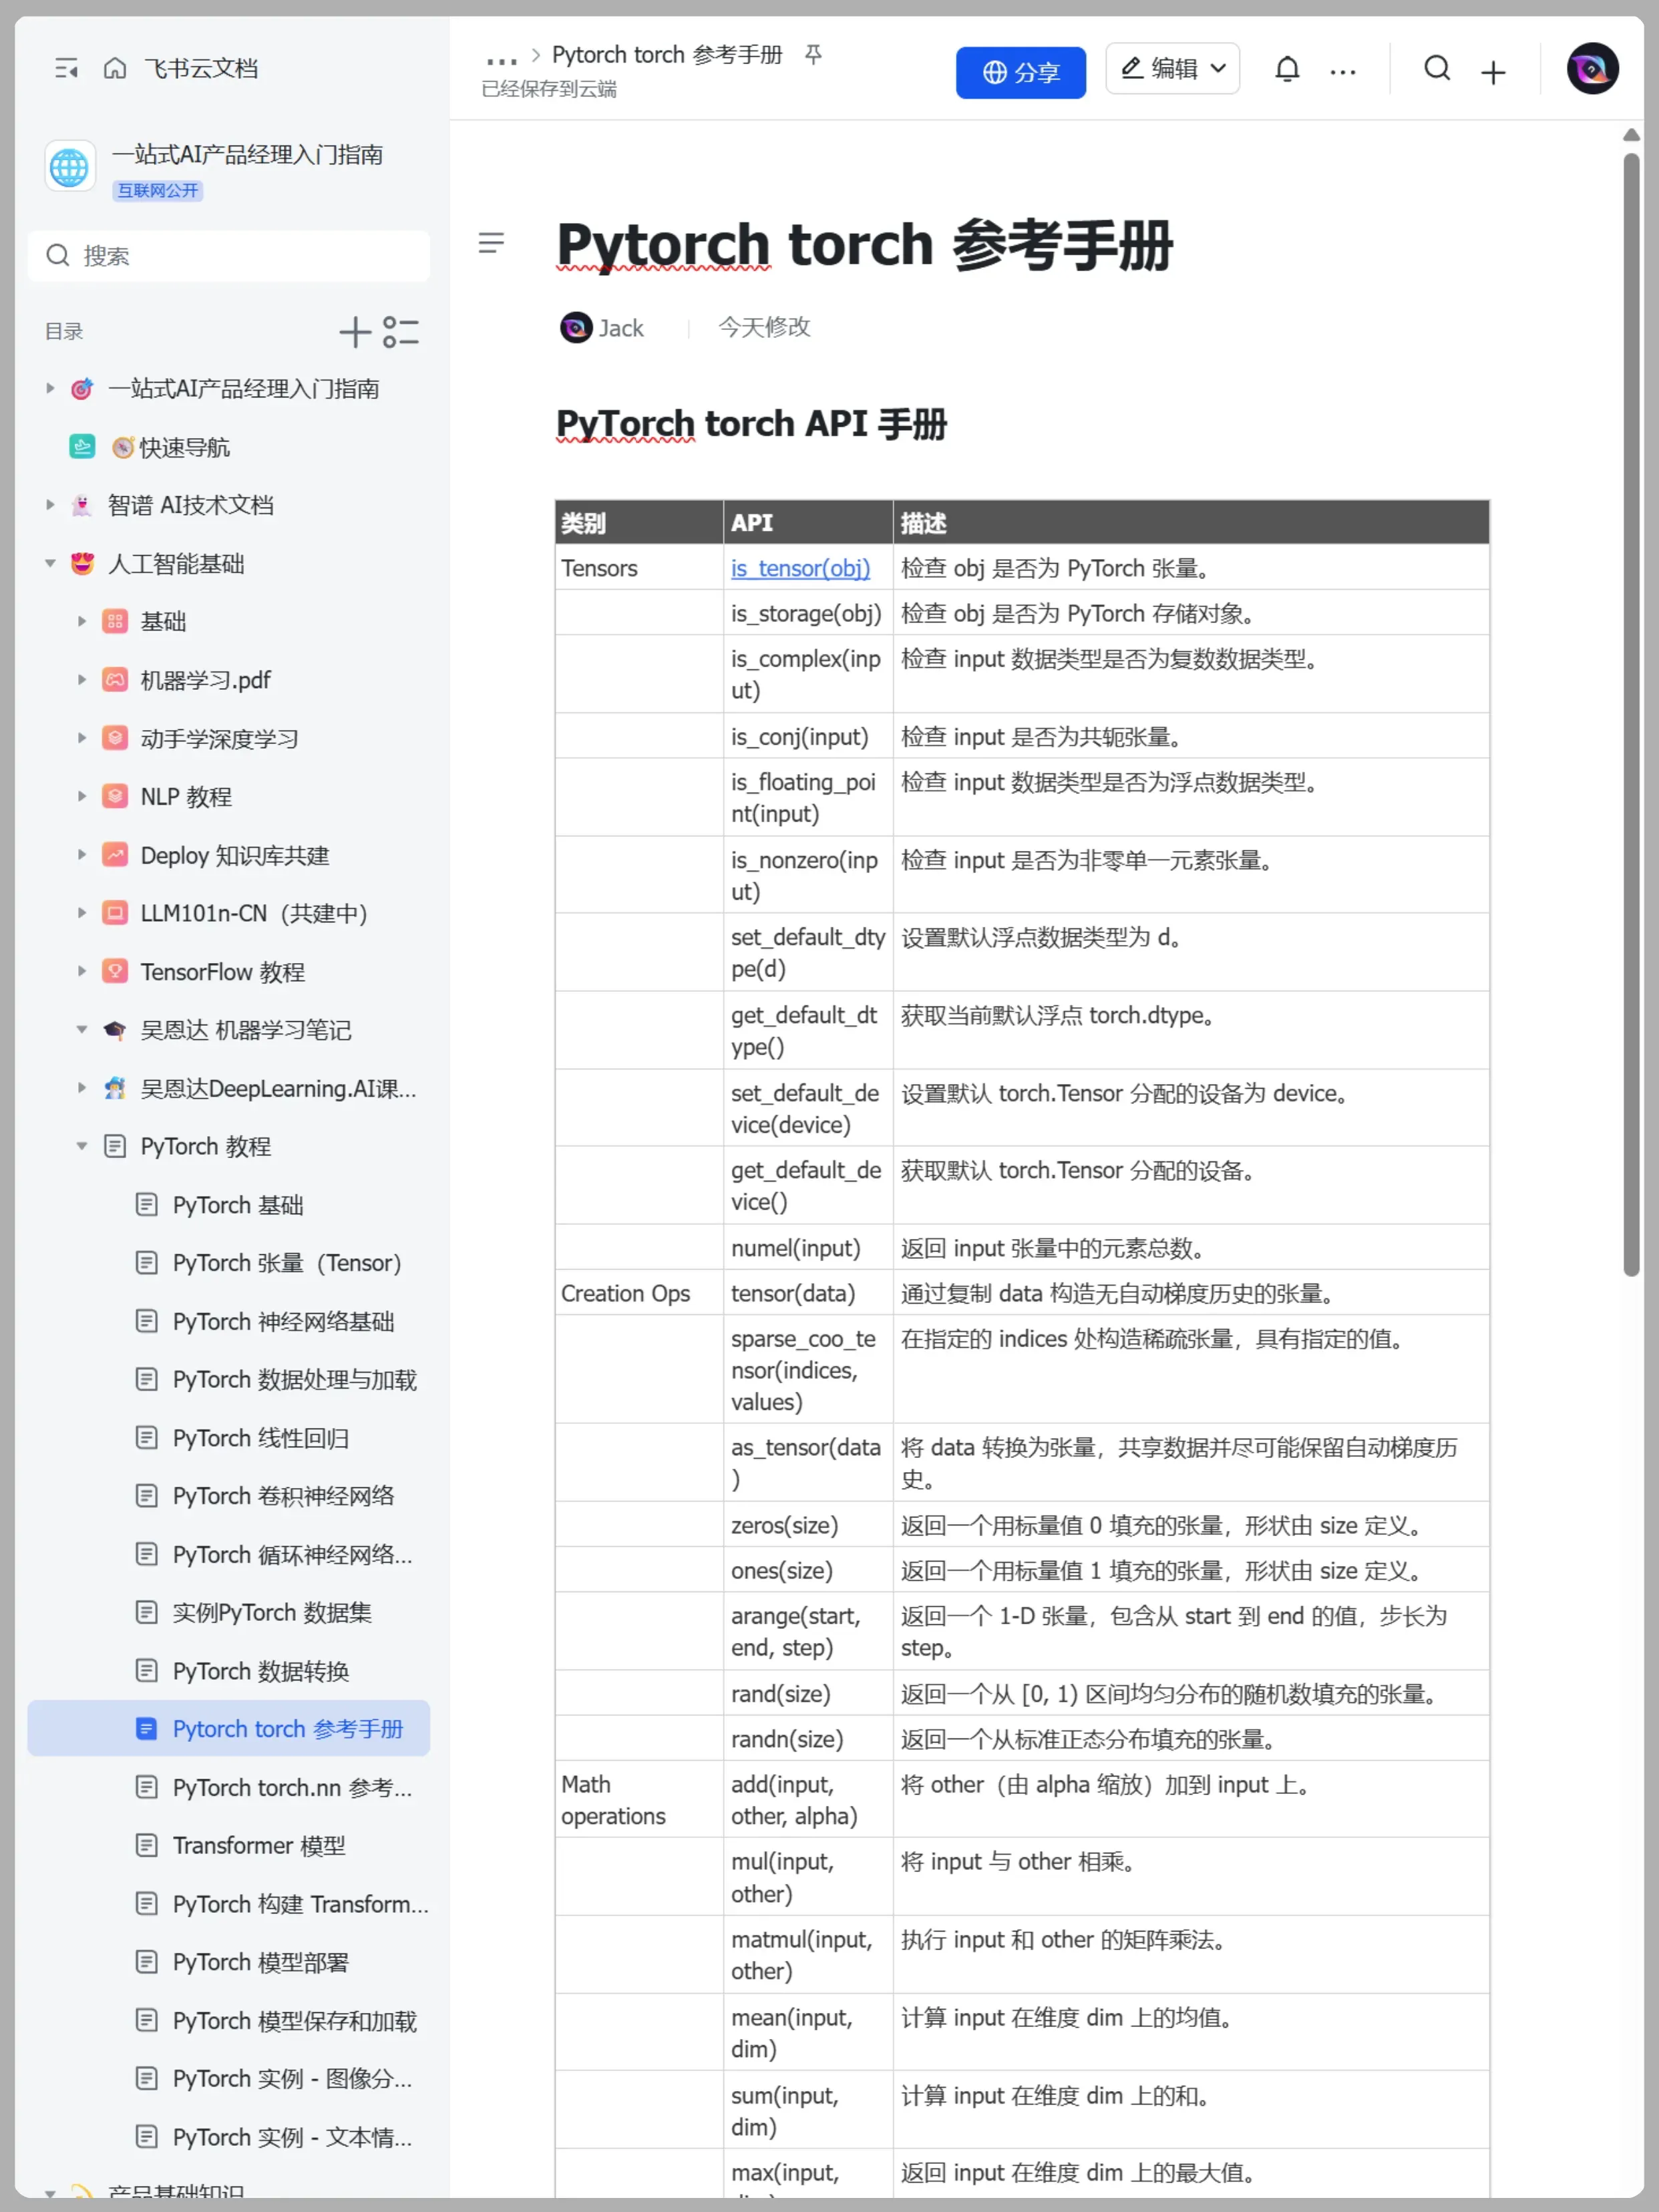Open the user profile avatar
The image size is (1659, 2212).
[1592, 69]
